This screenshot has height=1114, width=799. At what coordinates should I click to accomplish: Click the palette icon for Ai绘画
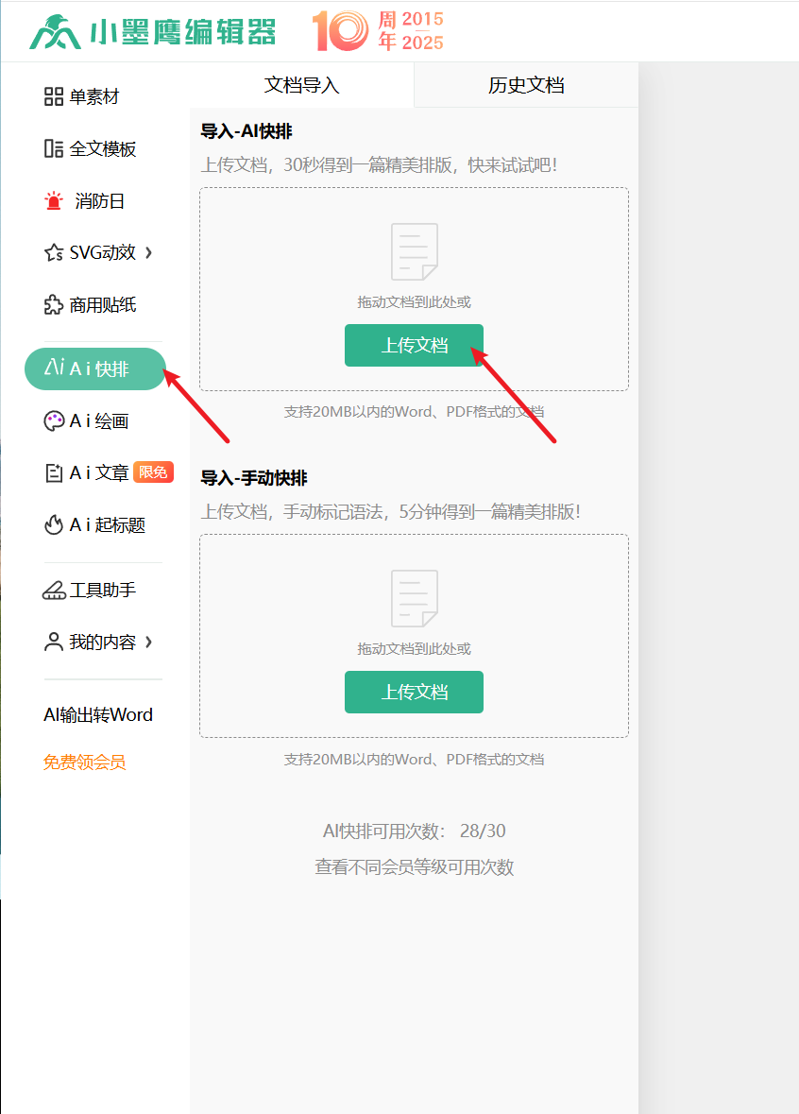click(54, 421)
